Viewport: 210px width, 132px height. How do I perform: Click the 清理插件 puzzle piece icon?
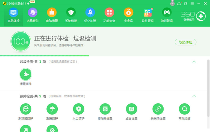pos(25,74)
